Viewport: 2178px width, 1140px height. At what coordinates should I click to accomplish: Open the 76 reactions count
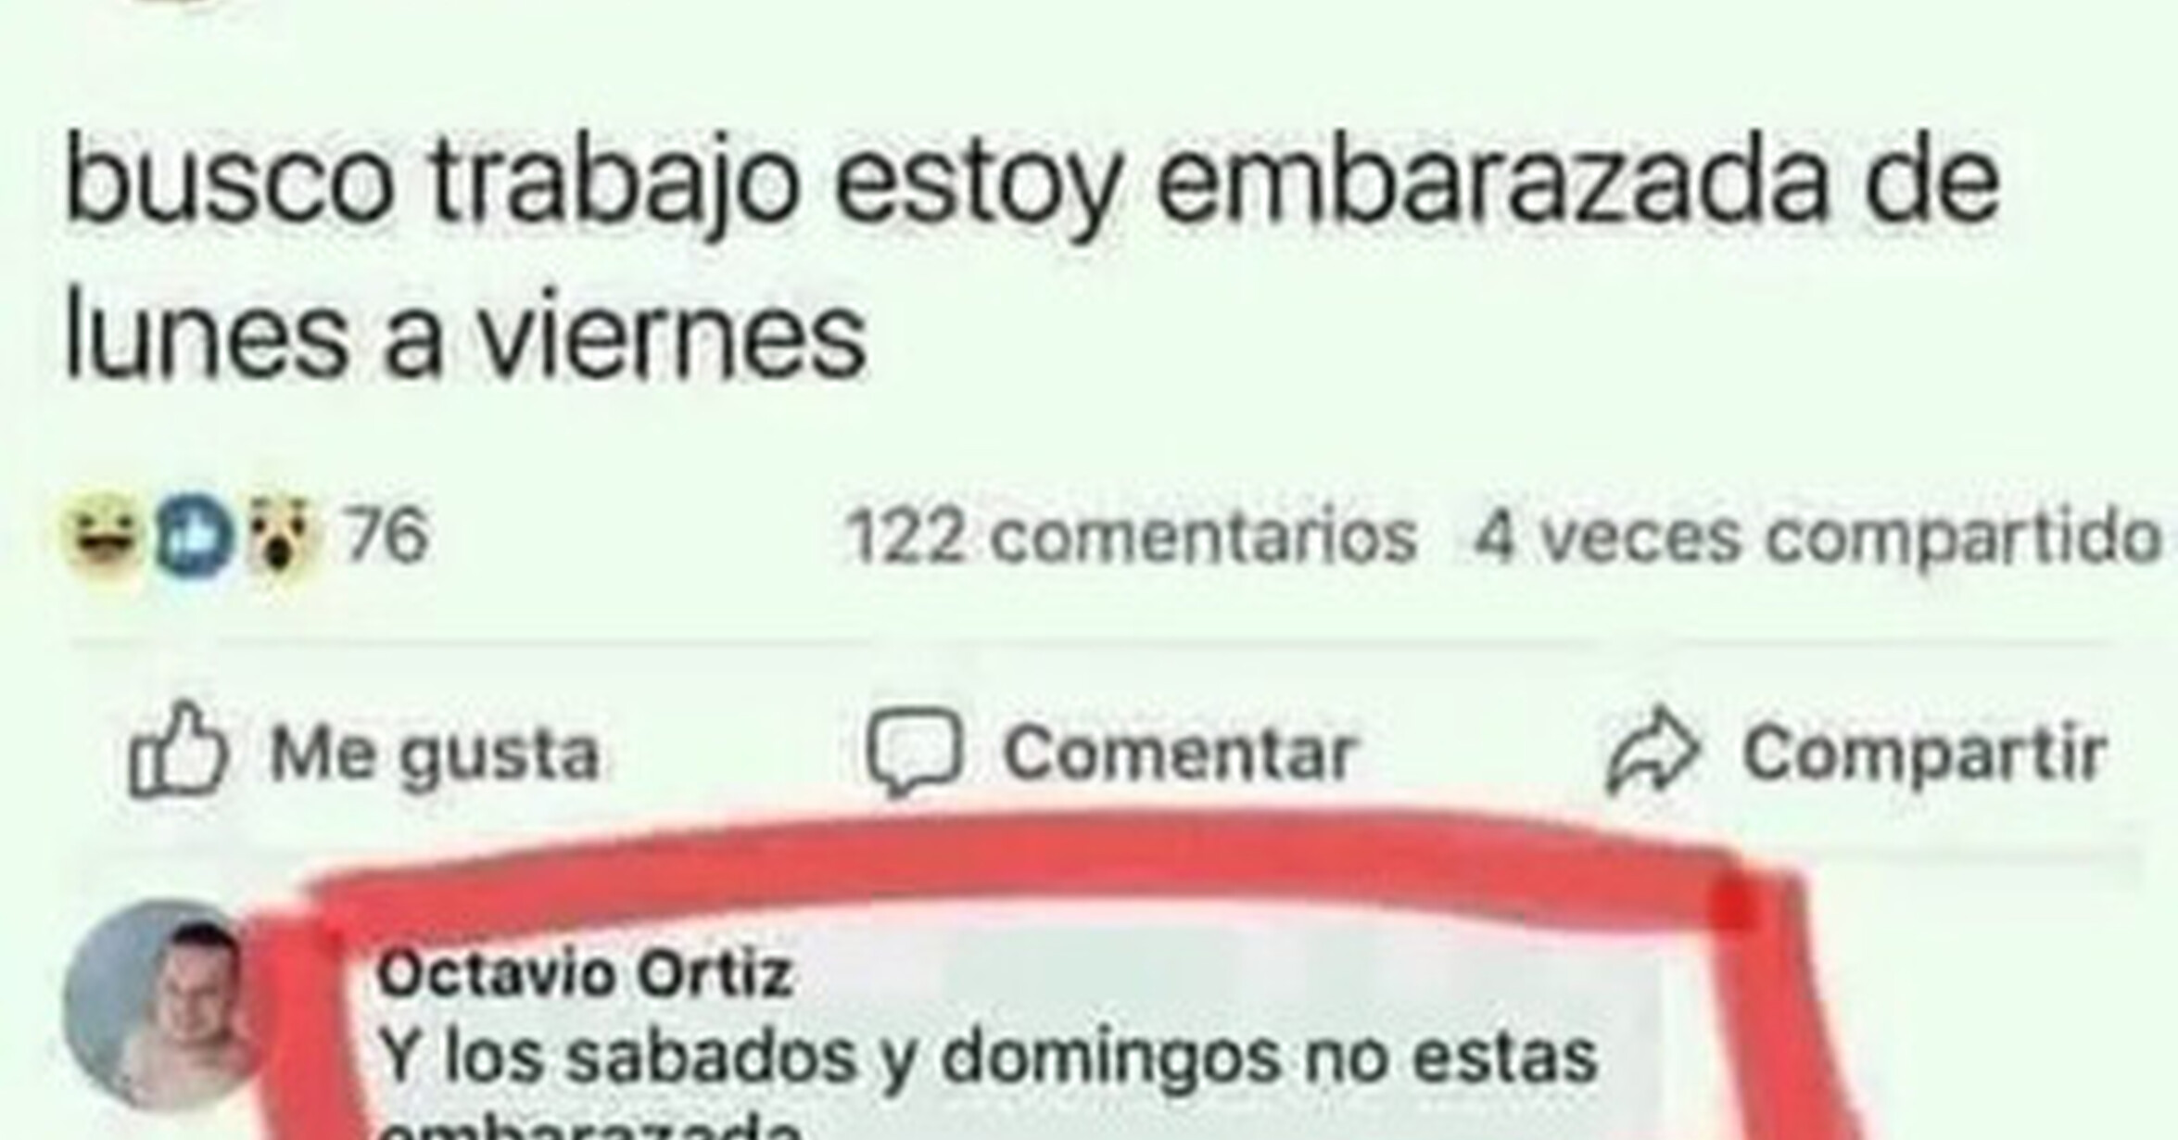(386, 536)
